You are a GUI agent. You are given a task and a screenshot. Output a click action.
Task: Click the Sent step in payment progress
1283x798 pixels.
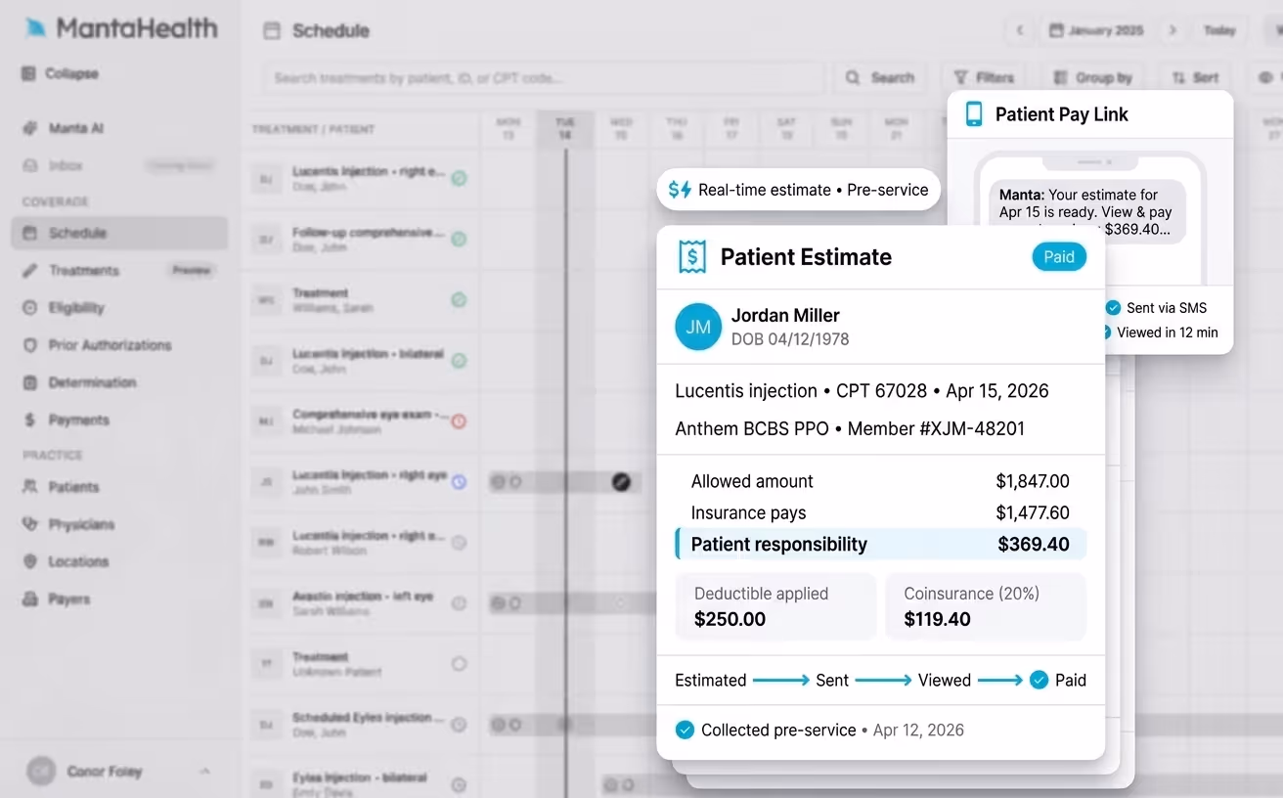point(832,680)
